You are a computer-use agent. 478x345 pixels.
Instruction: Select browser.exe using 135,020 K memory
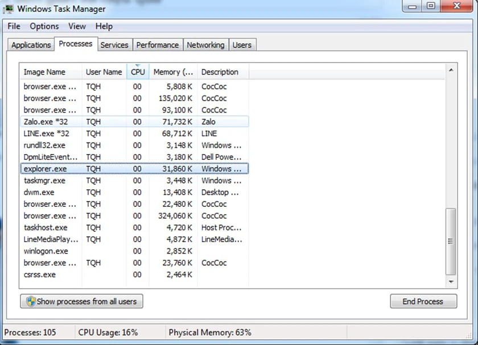pos(134,98)
